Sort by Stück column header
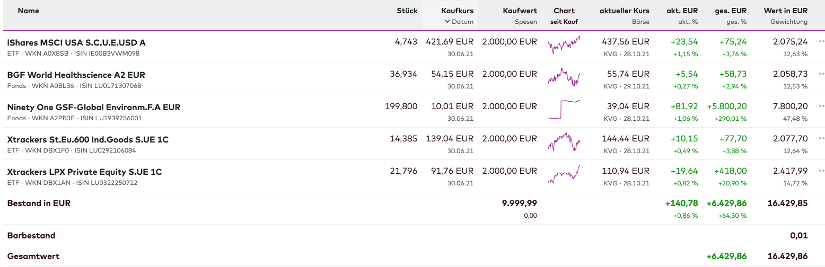 407,11
